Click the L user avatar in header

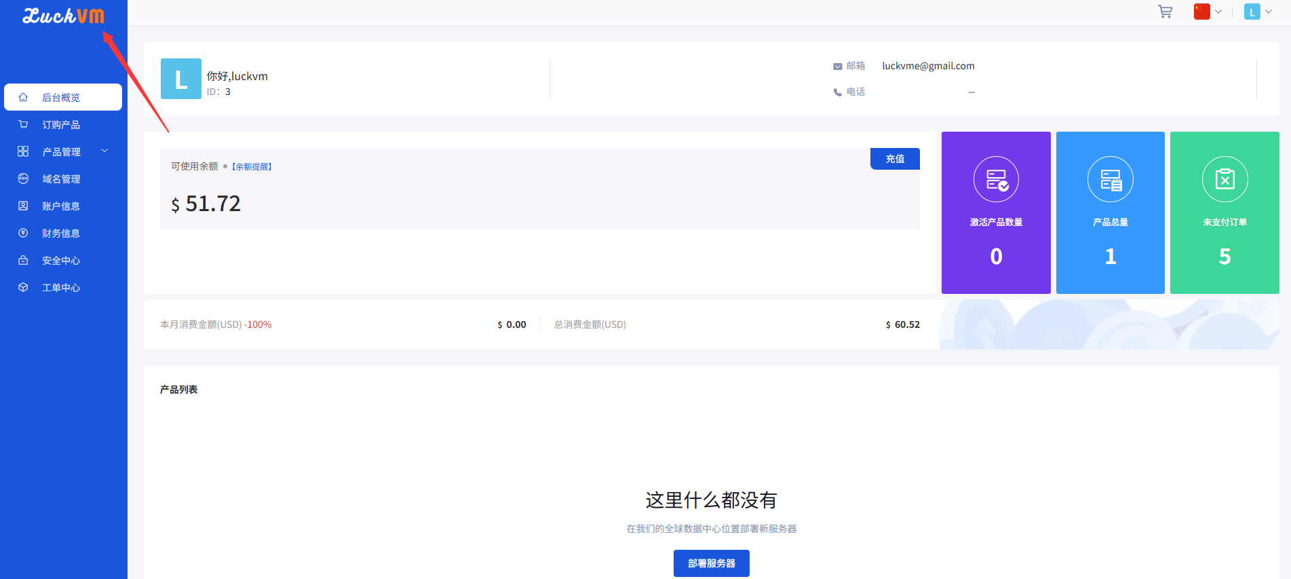pyautogui.click(x=1252, y=12)
